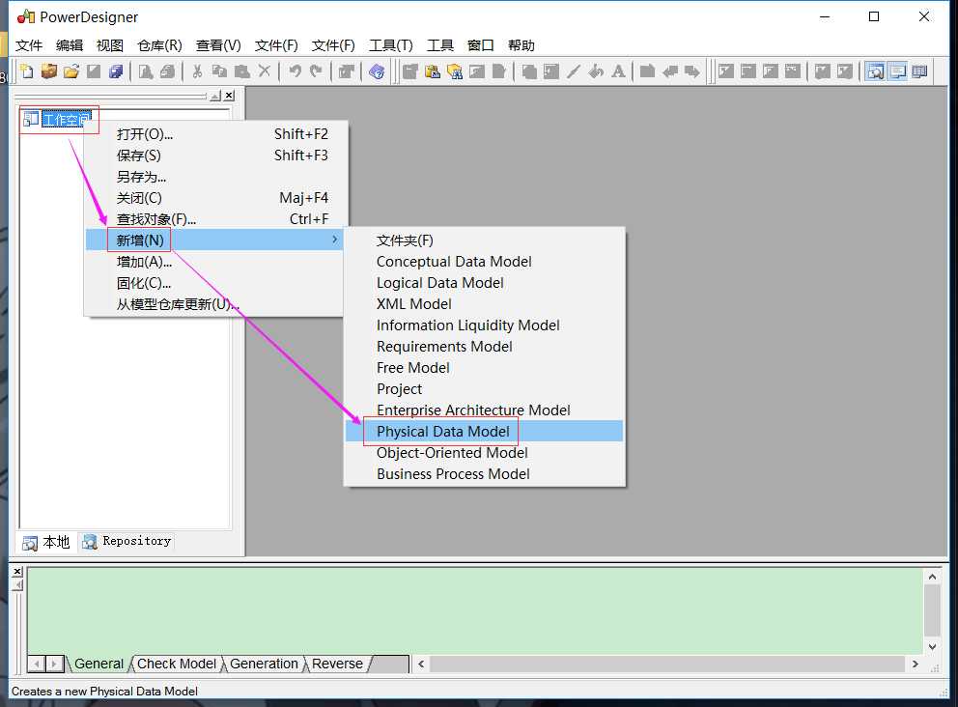Choose 关闭(C) in context menu

[x=215, y=198]
